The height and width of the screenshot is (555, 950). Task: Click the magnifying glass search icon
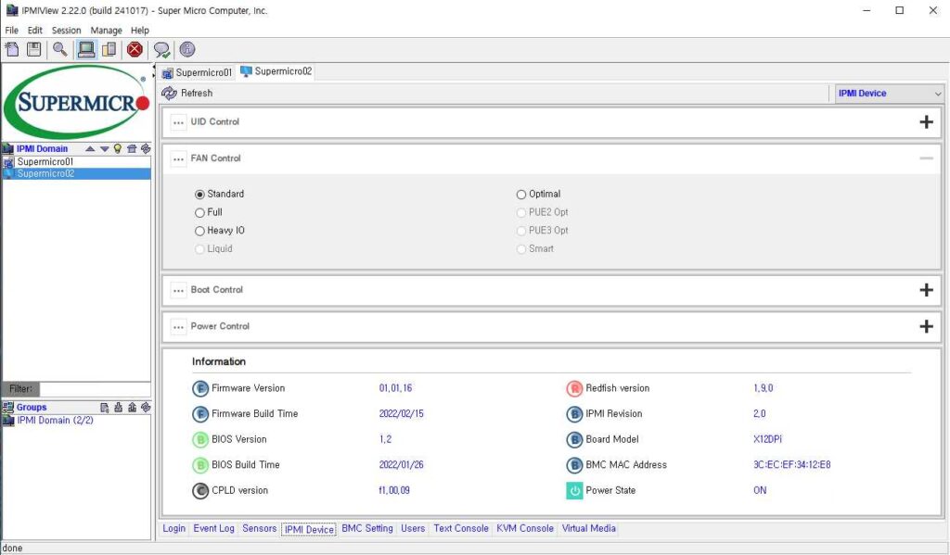click(x=60, y=50)
